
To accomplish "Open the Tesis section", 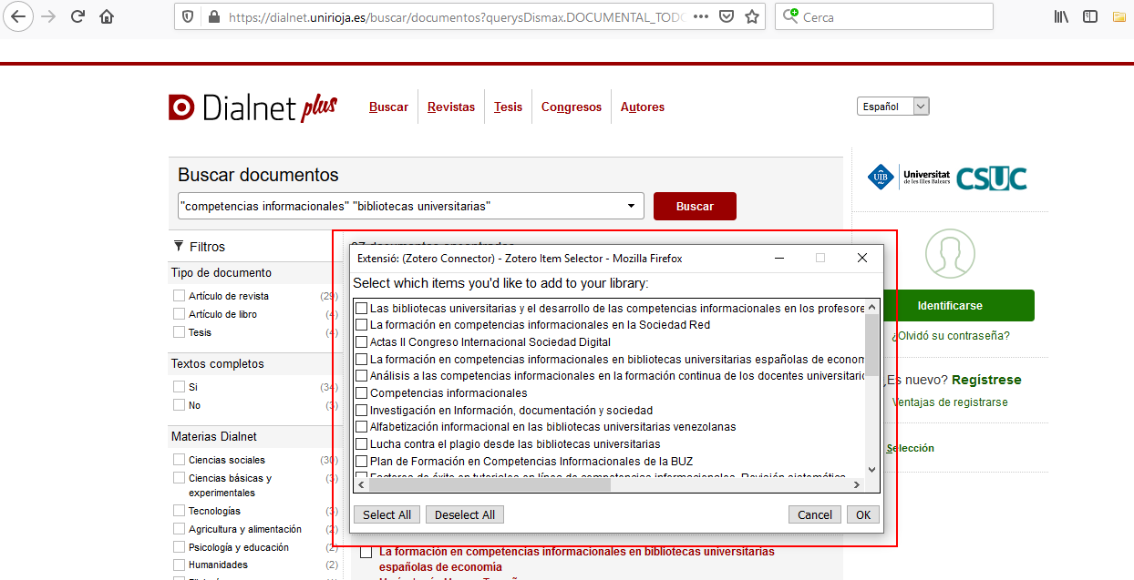I will [x=508, y=107].
